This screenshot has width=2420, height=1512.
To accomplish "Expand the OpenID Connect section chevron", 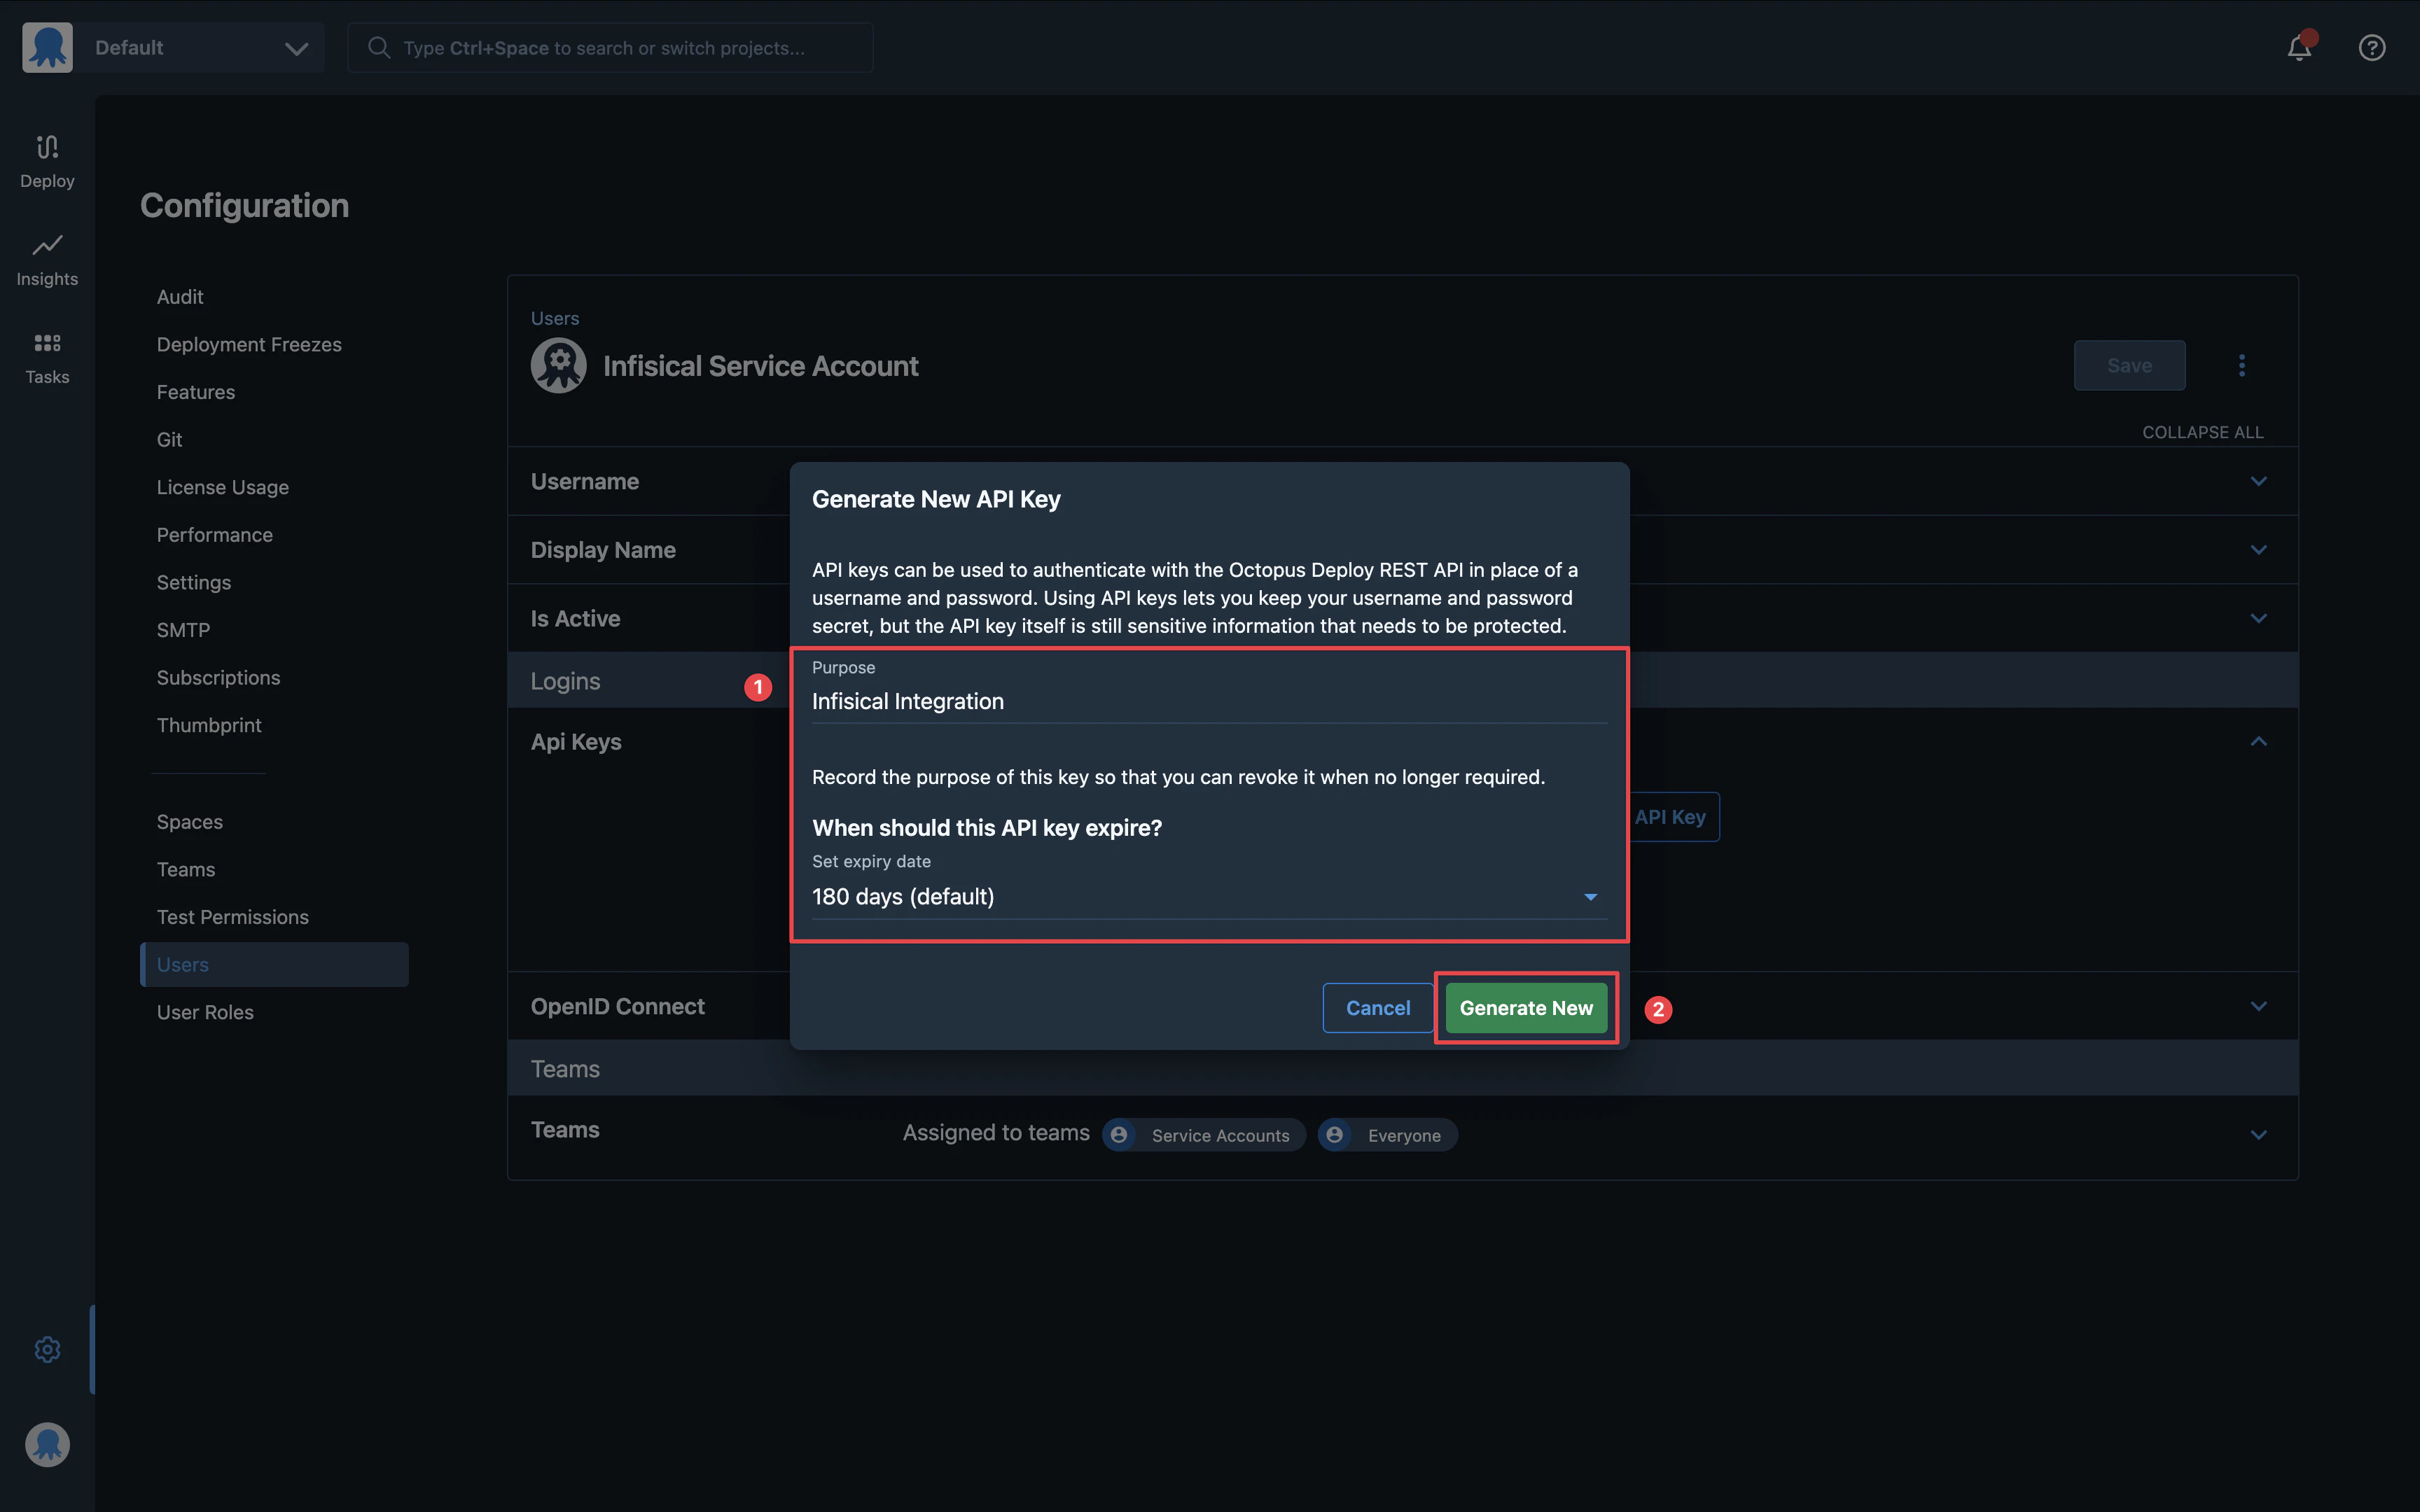I will pos(2258,1006).
